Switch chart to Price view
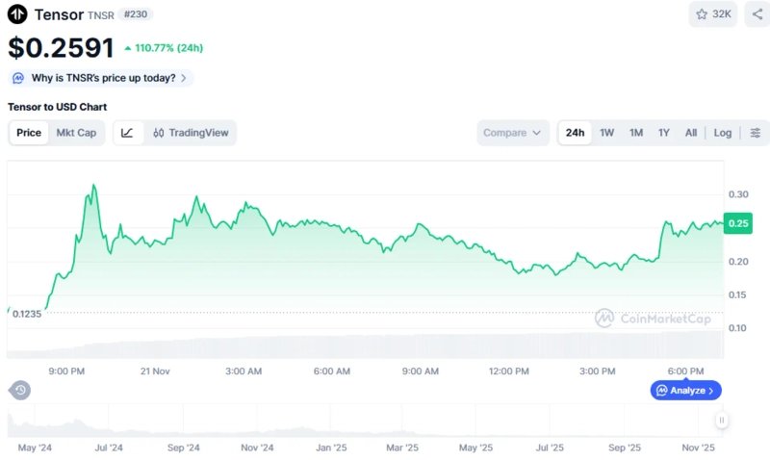This screenshot has height=460, width=770. point(29,133)
